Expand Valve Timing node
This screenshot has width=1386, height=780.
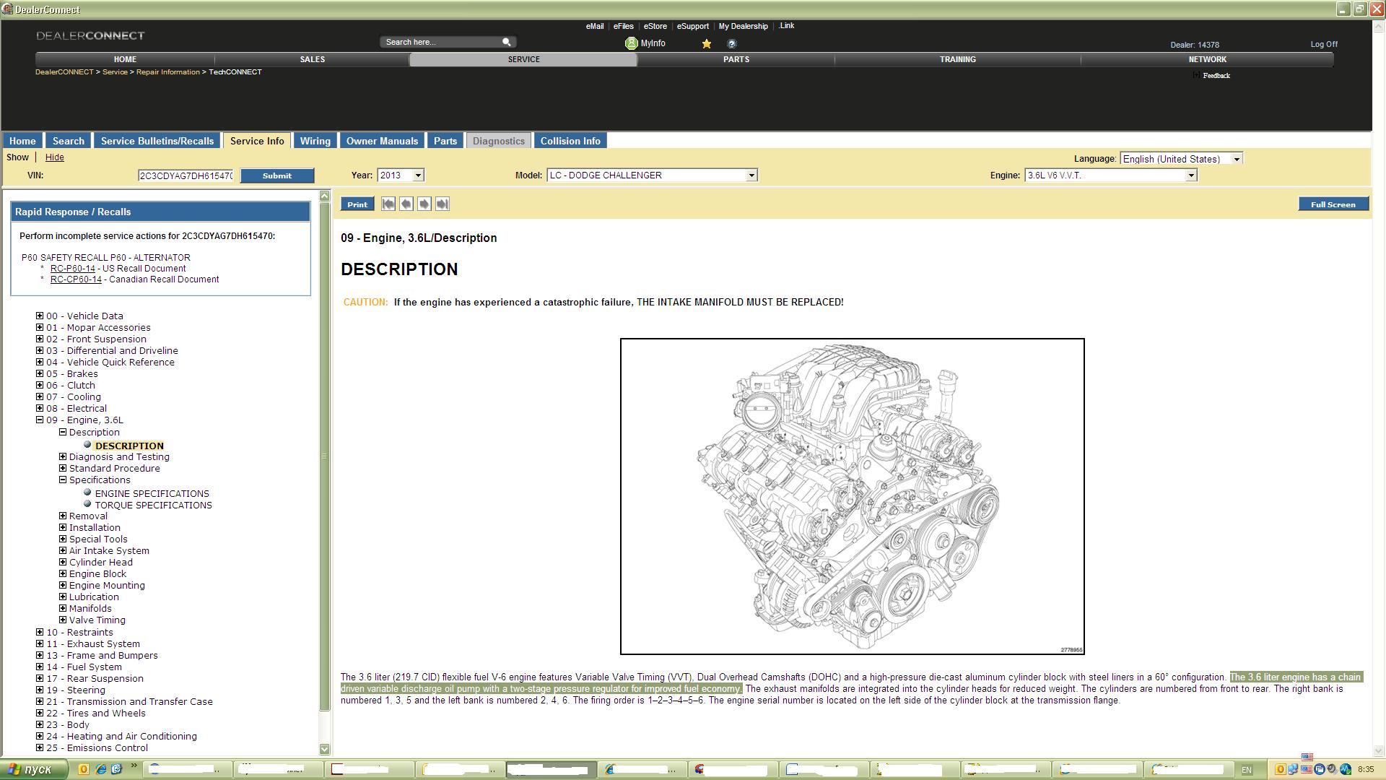63,620
